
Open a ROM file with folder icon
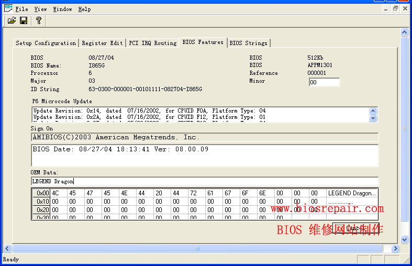point(12,20)
